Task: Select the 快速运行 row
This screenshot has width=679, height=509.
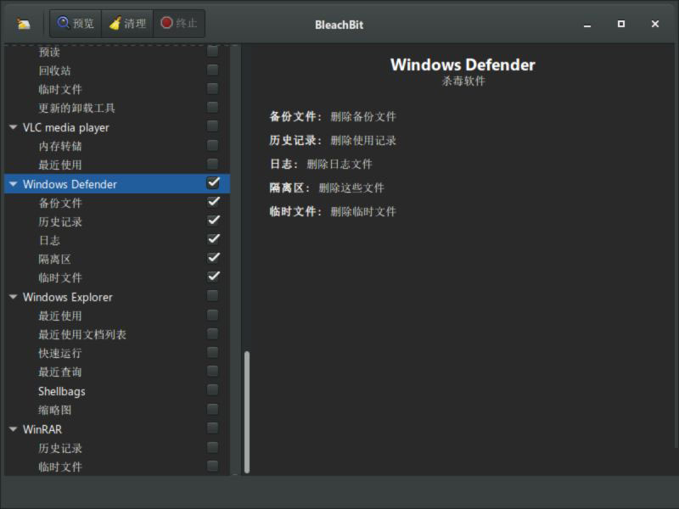Action: click(x=117, y=354)
